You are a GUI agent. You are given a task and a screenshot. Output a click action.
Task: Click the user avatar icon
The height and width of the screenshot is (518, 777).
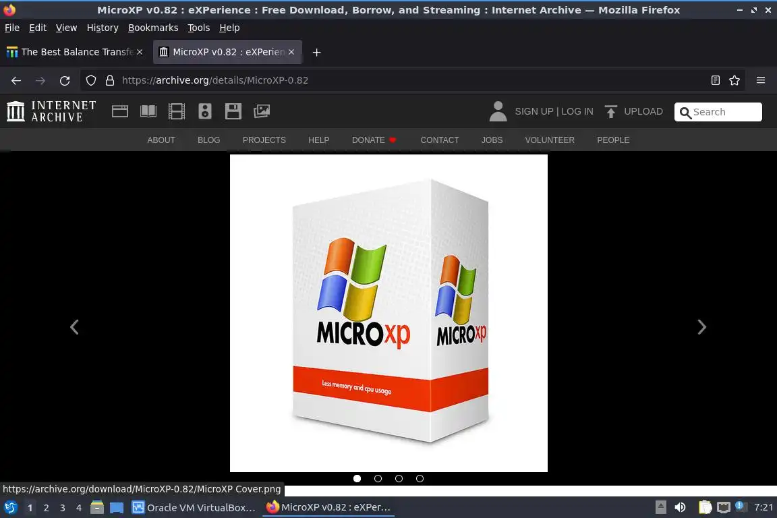click(x=498, y=111)
